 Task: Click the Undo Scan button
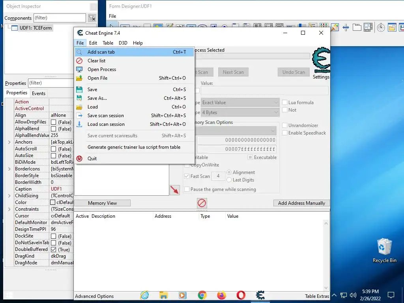tap(294, 72)
